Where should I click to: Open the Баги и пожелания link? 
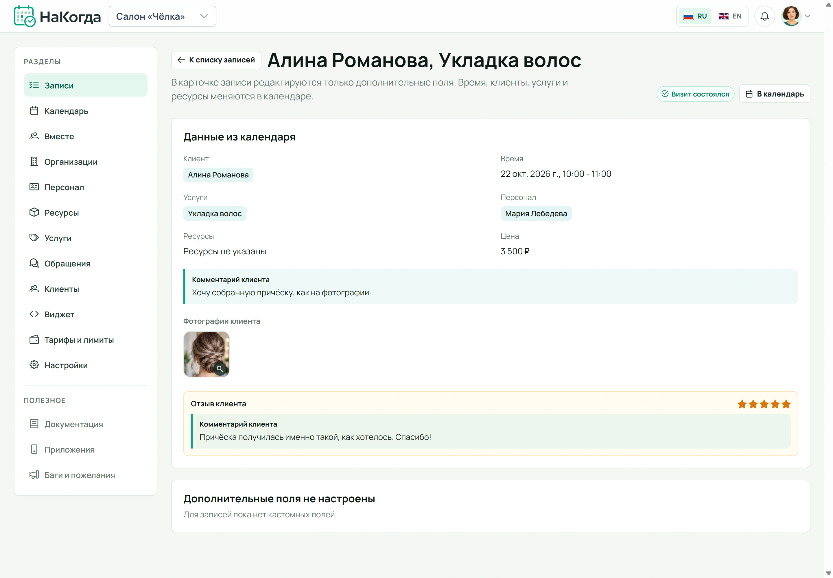[x=86, y=475]
